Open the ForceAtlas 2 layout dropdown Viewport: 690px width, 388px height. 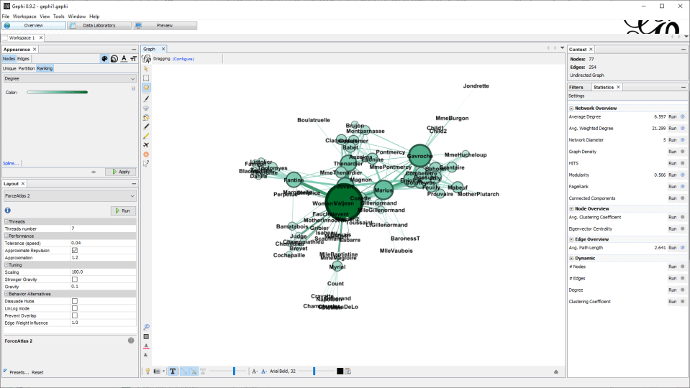[69, 195]
